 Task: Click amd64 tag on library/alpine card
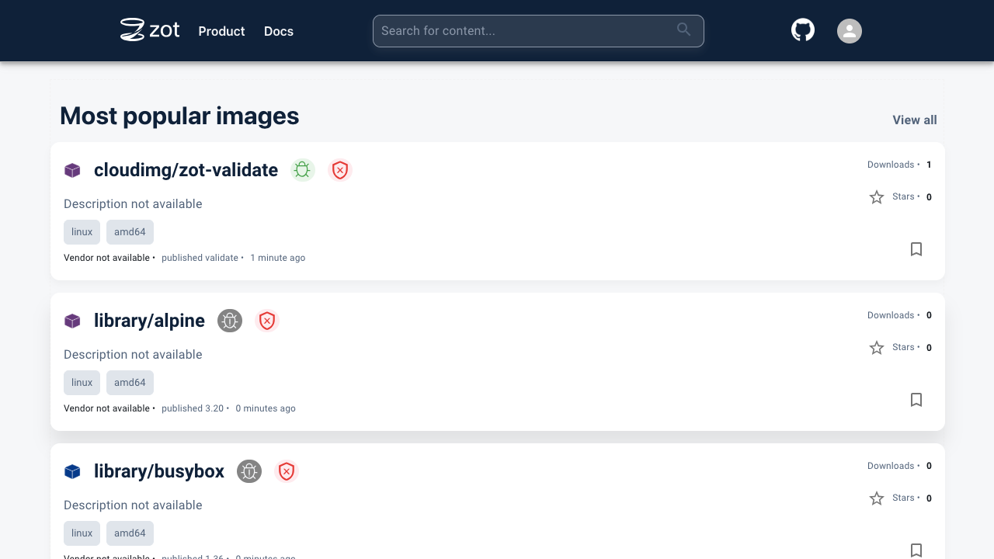tap(130, 383)
